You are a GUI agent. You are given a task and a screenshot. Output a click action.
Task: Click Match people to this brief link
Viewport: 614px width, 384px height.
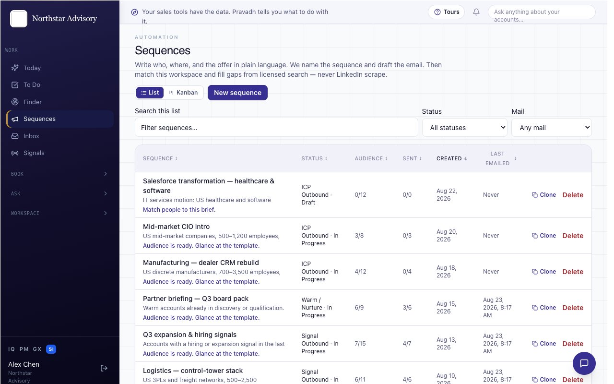point(179,210)
